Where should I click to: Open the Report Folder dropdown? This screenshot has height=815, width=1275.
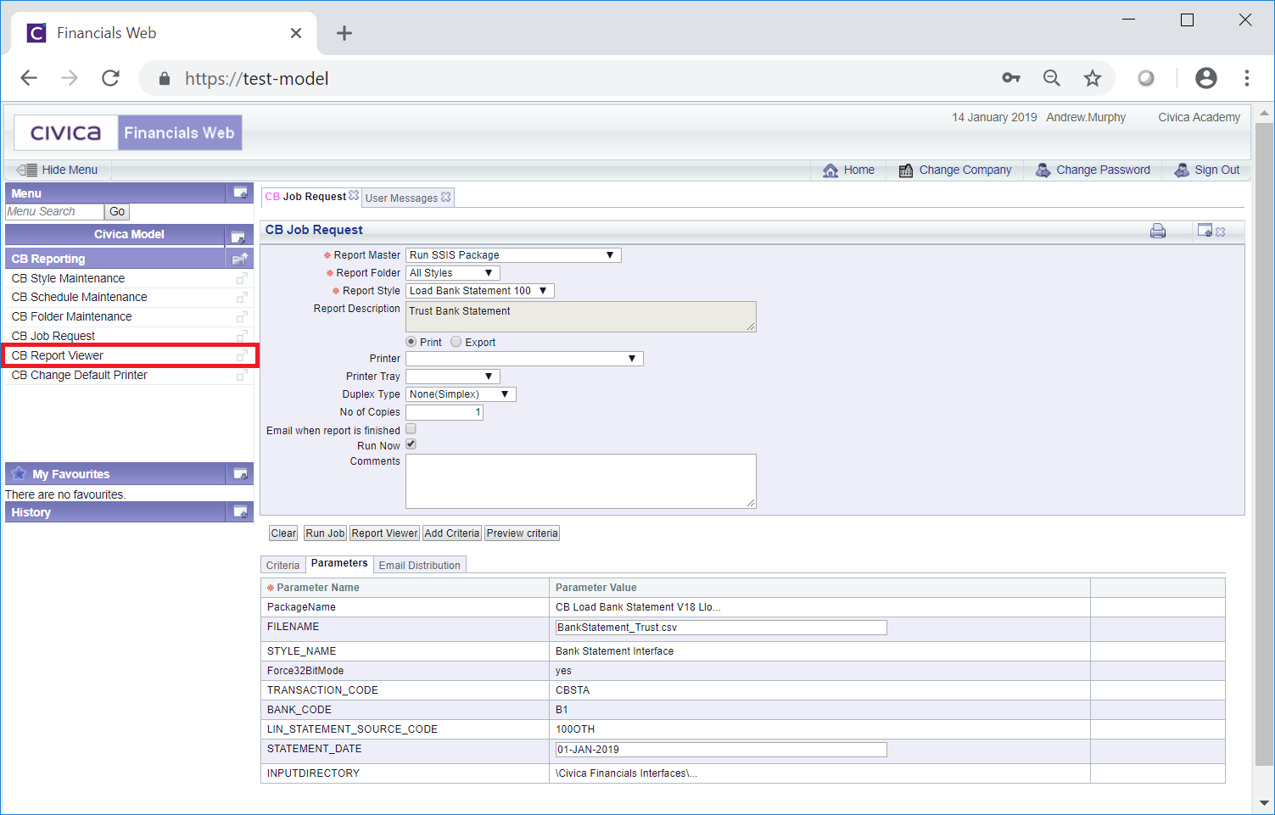(453, 273)
